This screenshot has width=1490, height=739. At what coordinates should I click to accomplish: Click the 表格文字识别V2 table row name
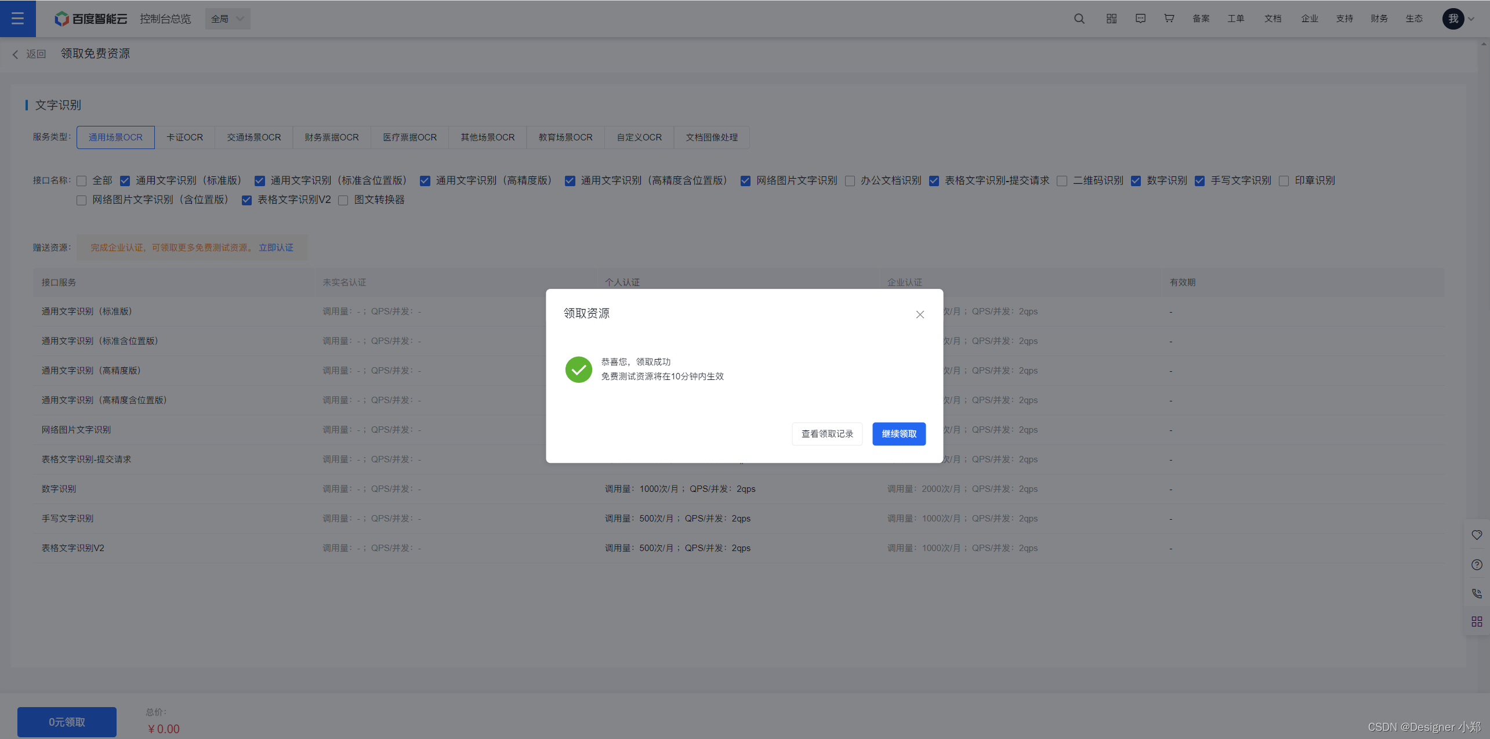pos(72,548)
